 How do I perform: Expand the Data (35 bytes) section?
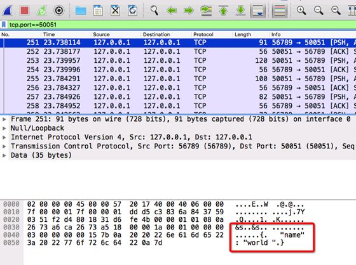4,155
